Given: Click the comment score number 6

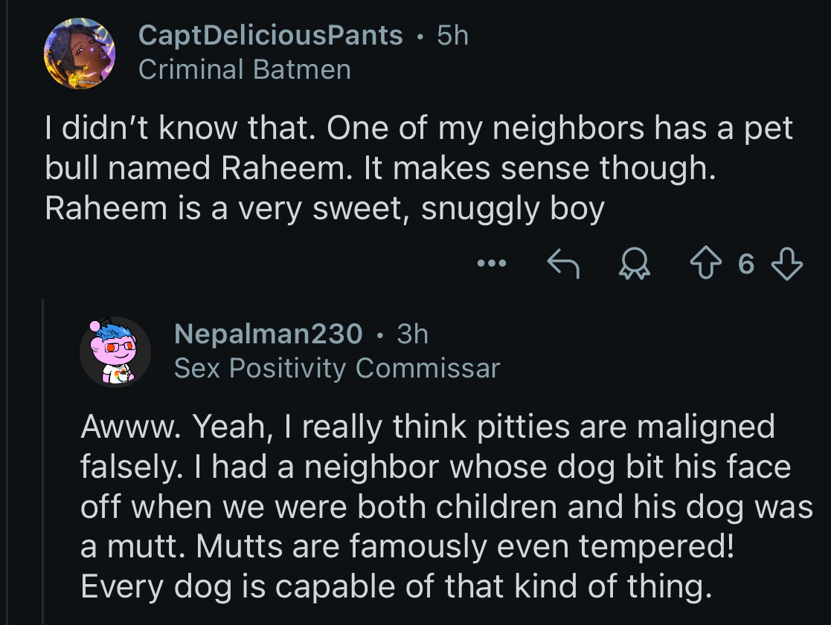Looking at the screenshot, I should point(746,263).
